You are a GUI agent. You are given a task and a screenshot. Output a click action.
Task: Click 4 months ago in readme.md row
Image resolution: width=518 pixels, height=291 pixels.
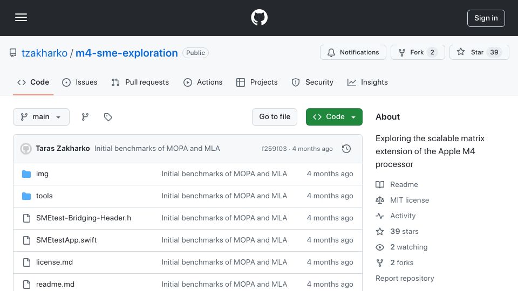pos(330,285)
